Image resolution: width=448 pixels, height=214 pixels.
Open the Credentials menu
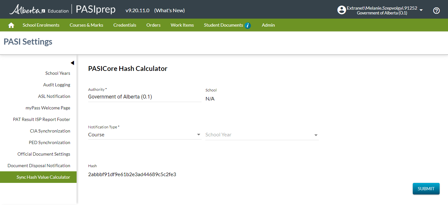(x=125, y=25)
